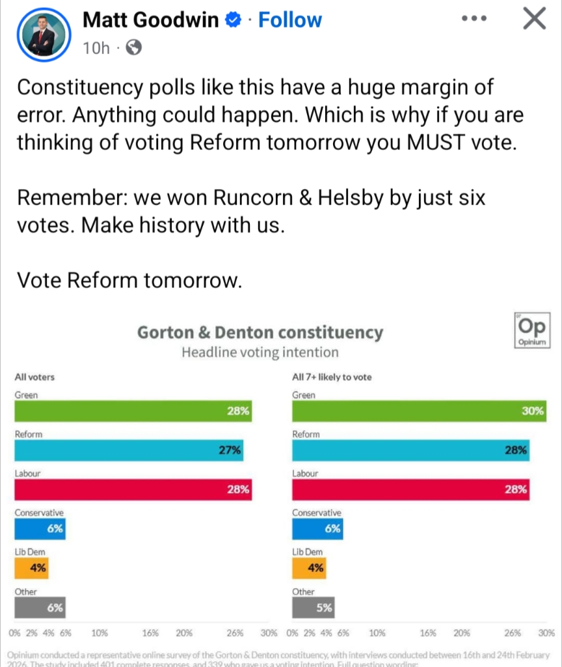Viewport: 562px width, 667px height.
Task: Close the post with the X
Action: [534, 20]
